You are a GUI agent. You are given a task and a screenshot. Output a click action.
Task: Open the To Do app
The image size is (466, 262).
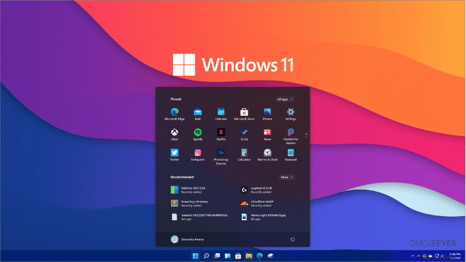[244, 134]
